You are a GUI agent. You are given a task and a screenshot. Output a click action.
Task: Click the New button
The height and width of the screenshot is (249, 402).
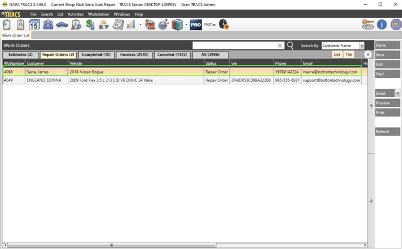(x=387, y=55)
